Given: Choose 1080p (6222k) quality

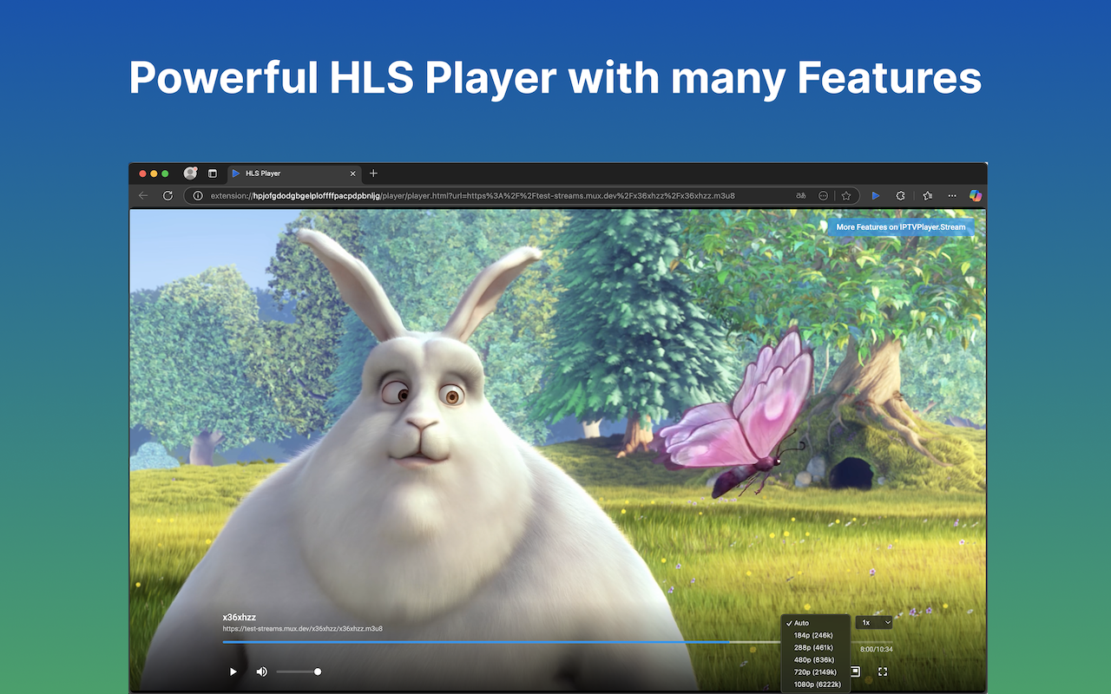Looking at the screenshot, I should (x=816, y=684).
